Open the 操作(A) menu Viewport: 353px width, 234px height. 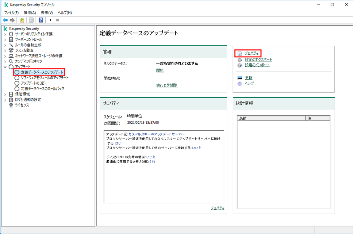tap(30, 13)
